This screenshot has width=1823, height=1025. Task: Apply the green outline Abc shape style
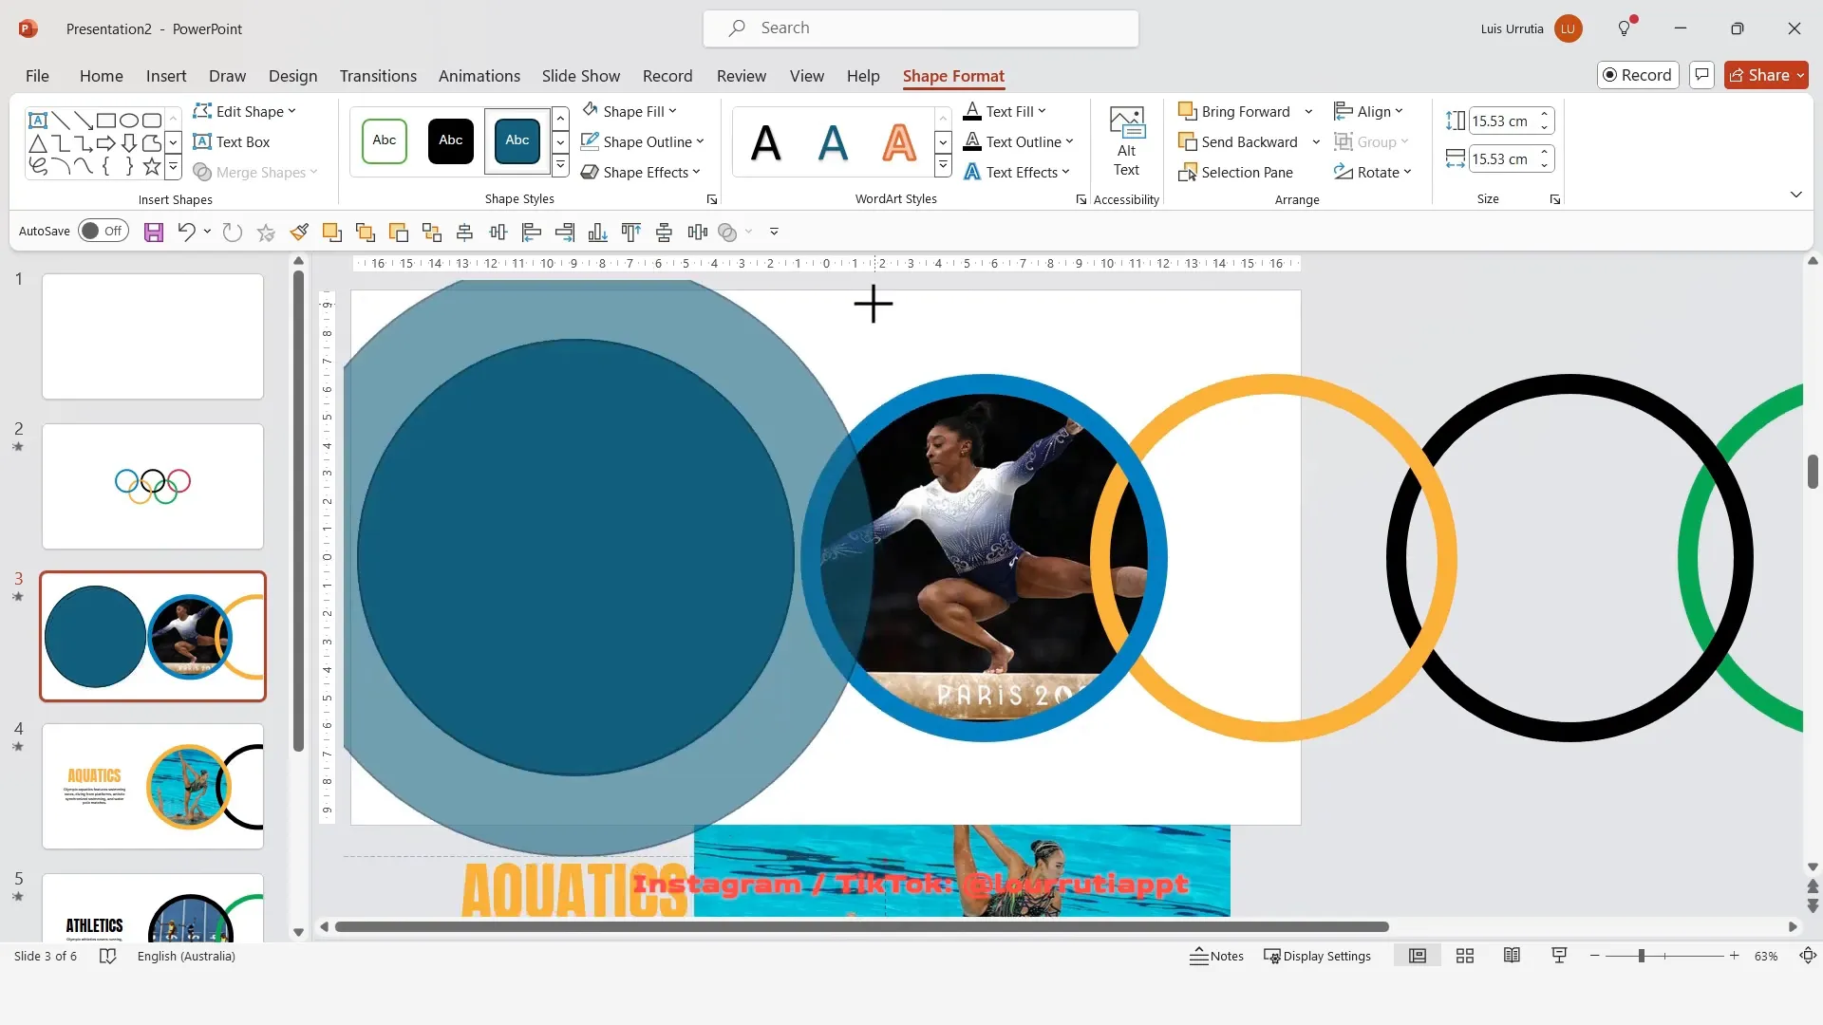click(385, 140)
